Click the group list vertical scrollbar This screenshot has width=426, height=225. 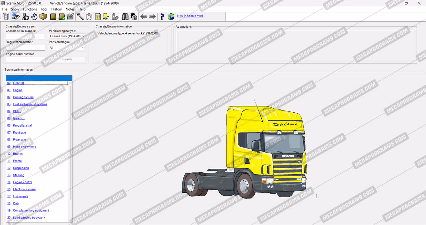coord(70,143)
